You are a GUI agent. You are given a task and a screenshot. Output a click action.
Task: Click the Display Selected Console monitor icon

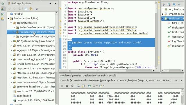coord(94,86)
